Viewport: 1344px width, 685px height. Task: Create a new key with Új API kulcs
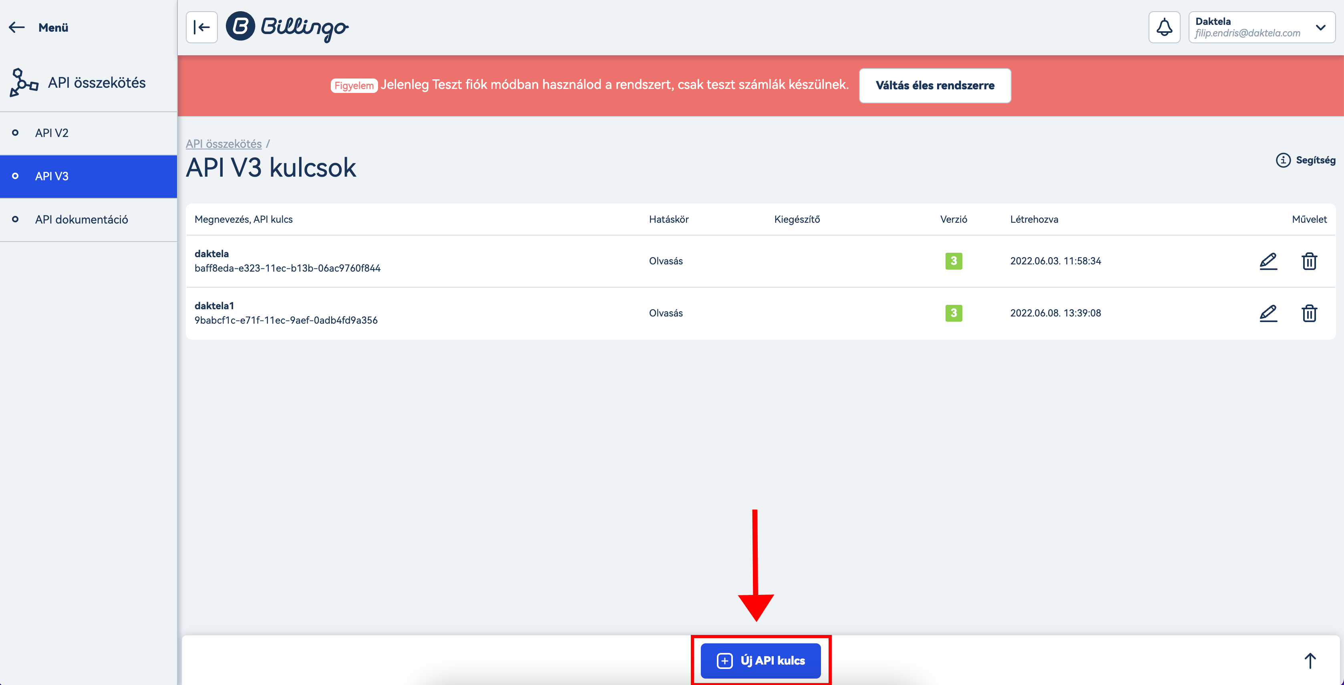tap(760, 661)
